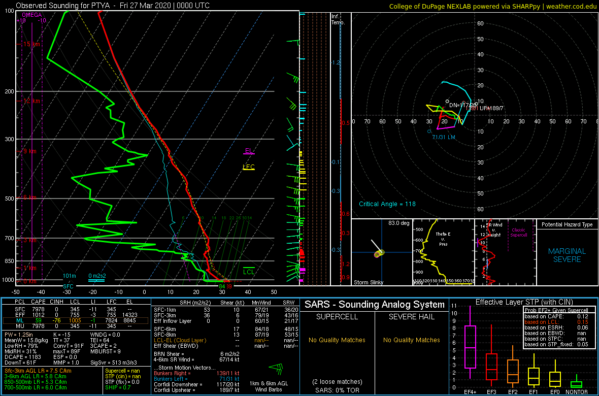Click the Storm Slinky circle cluster

pyautogui.click(x=379, y=253)
